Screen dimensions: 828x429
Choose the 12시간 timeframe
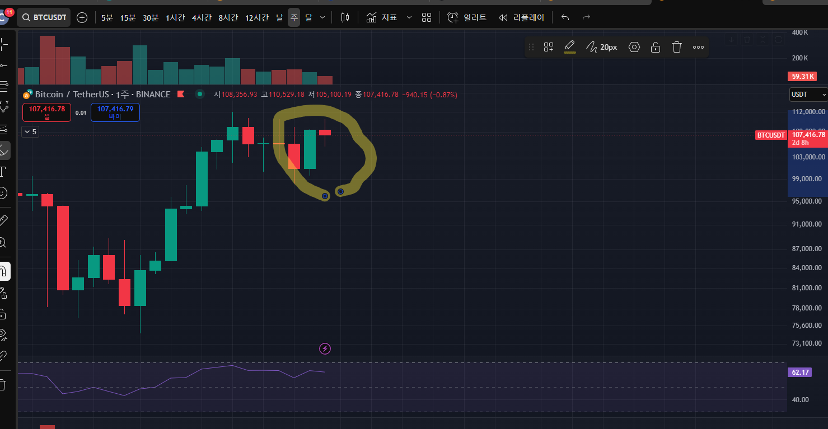[x=257, y=17]
